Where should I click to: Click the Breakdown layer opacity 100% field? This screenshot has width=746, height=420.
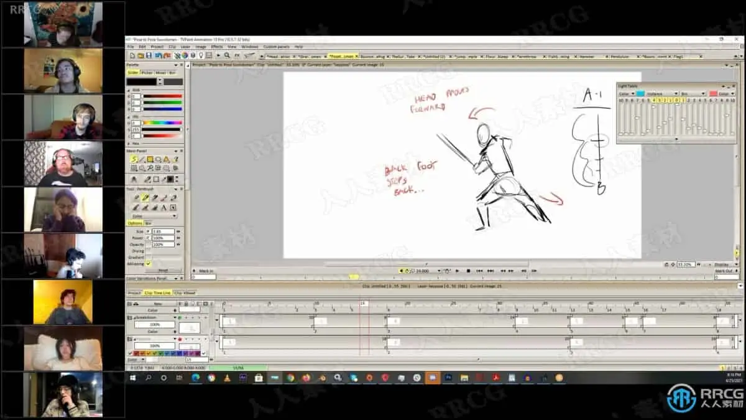coord(154,325)
